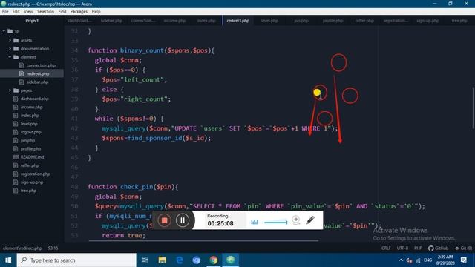Select redirect.php in the tree view
Screen dimensions: 475x267
[x=38, y=73]
